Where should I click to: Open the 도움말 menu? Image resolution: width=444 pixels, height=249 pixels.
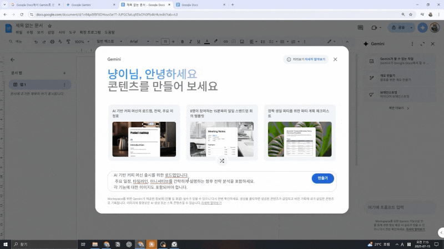point(109,33)
